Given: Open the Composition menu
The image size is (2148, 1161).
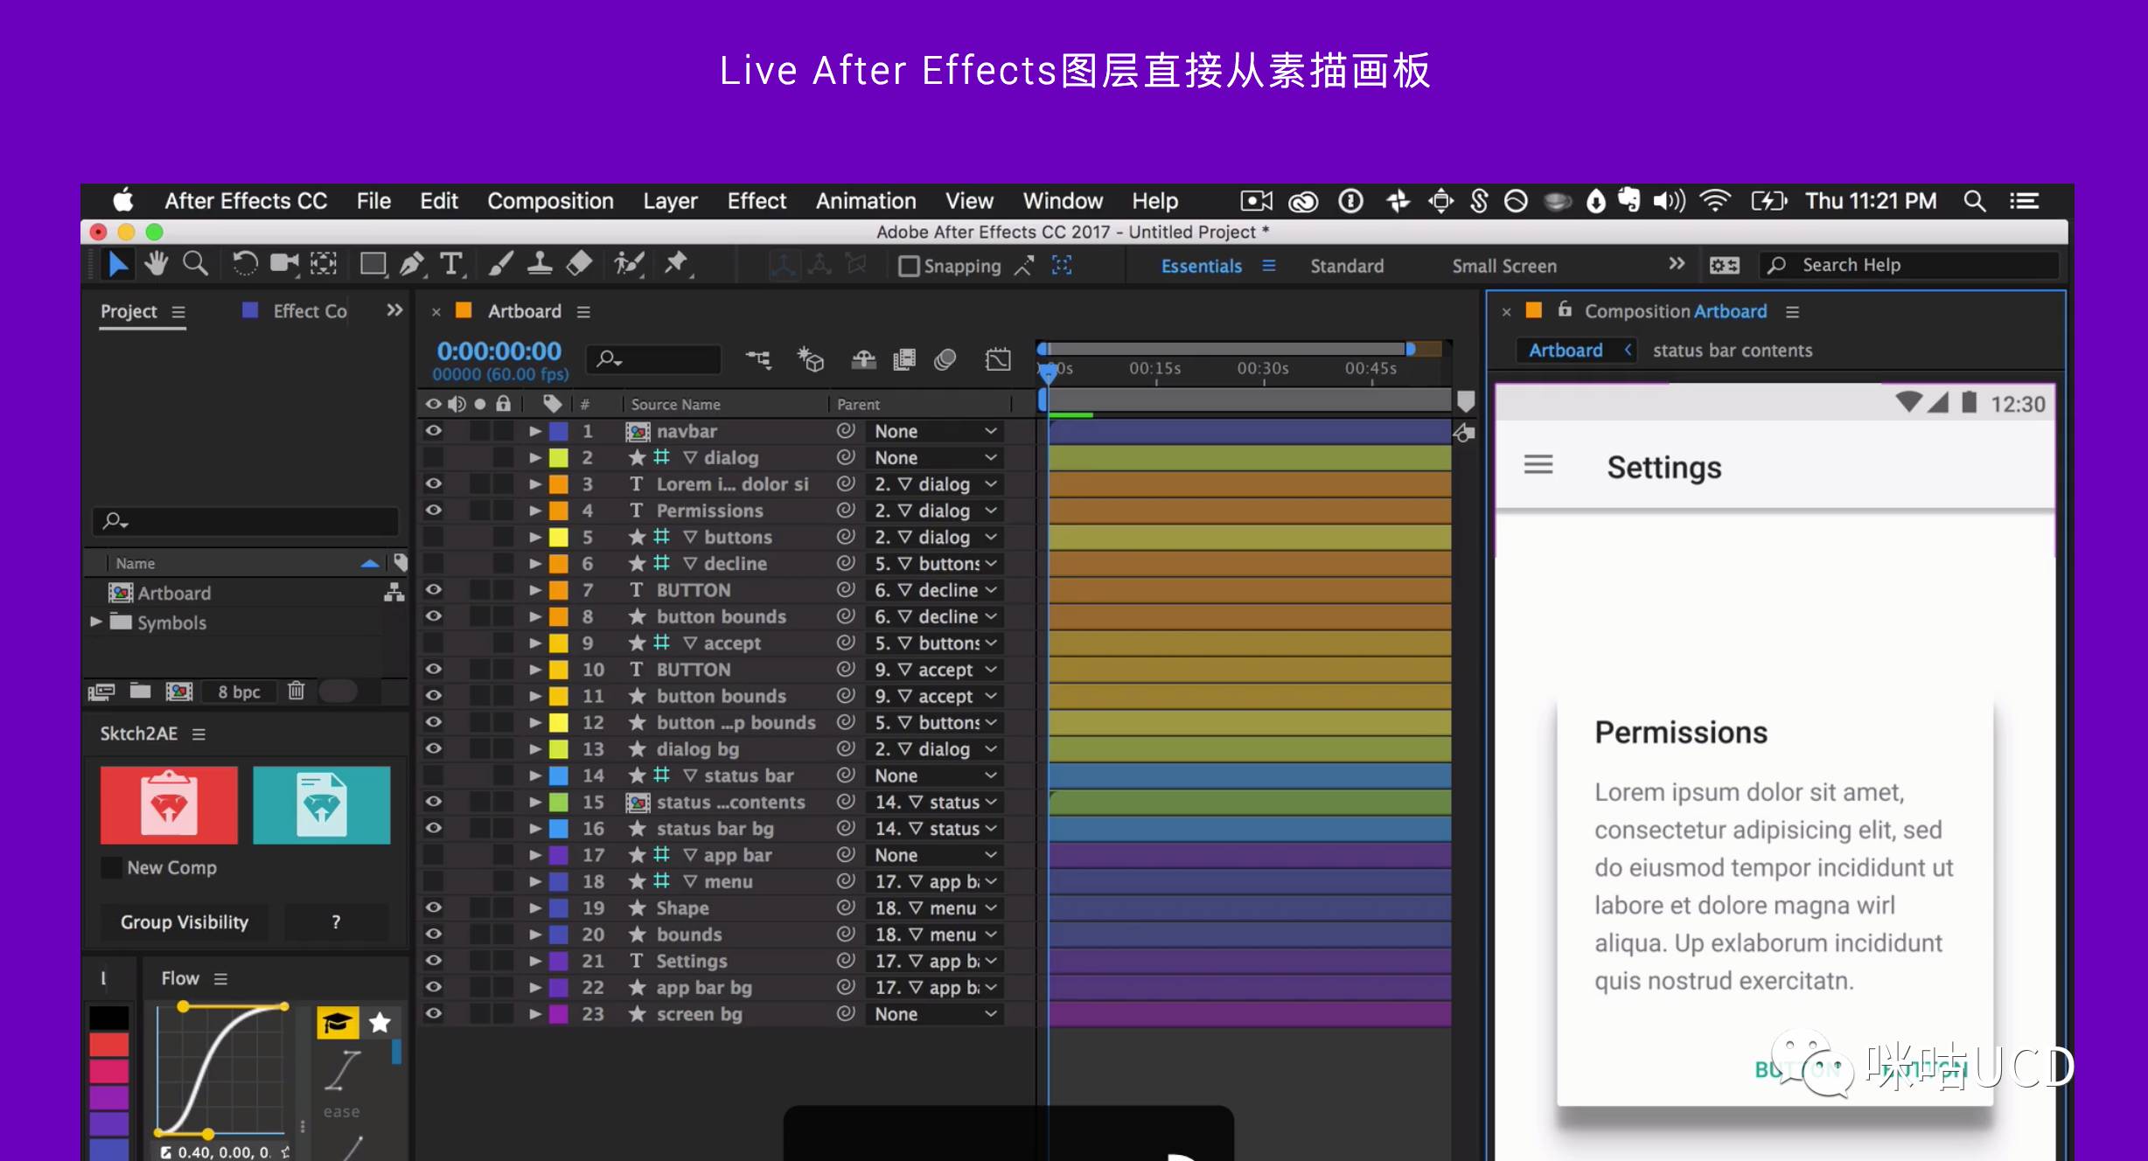Looking at the screenshot, I should [550, 201].
